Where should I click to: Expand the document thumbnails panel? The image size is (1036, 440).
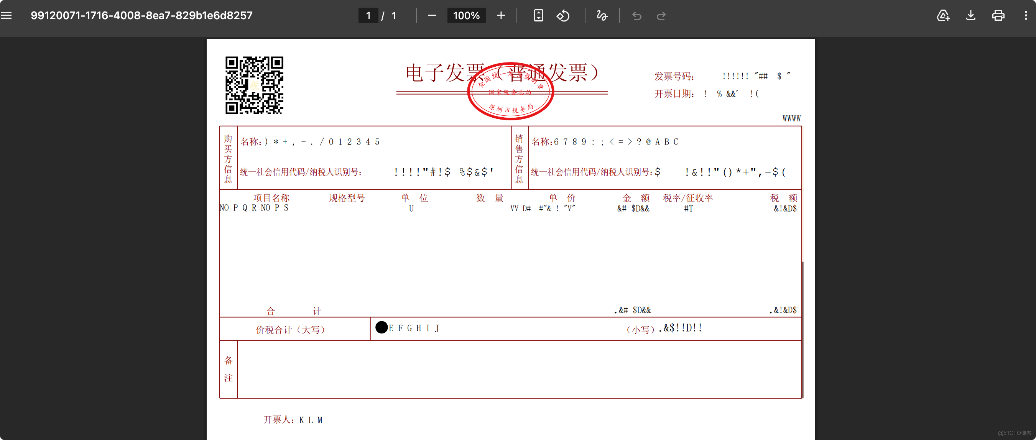tap(7, 15)
